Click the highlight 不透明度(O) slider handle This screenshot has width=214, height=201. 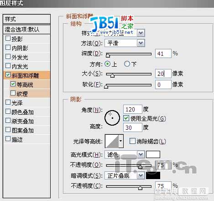pos(140,167)
